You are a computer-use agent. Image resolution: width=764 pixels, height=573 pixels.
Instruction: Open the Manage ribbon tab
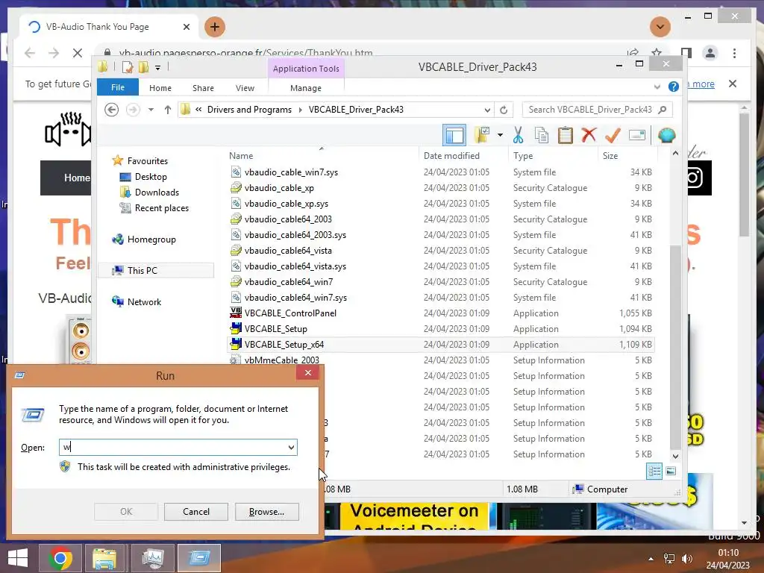[305, 88]
